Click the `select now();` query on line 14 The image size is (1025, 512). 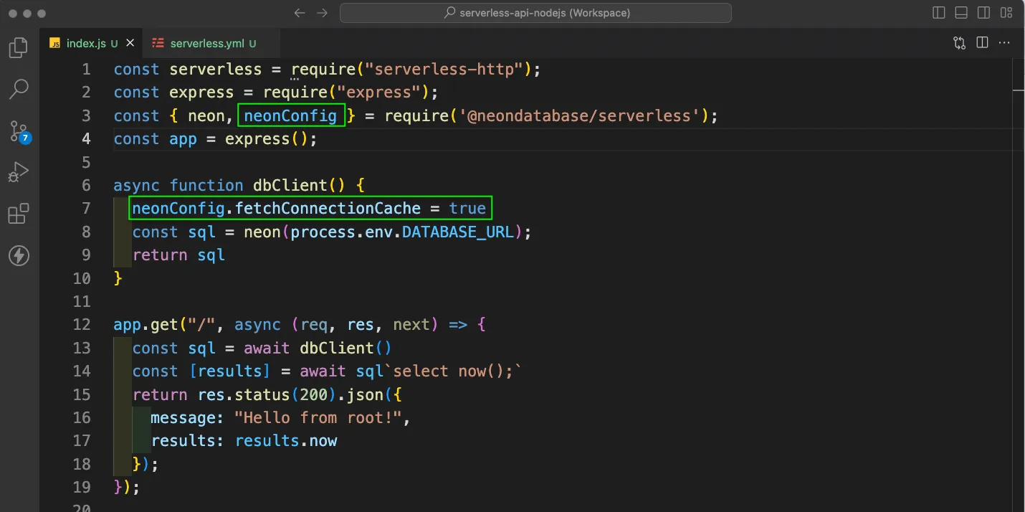pos(454,371)
